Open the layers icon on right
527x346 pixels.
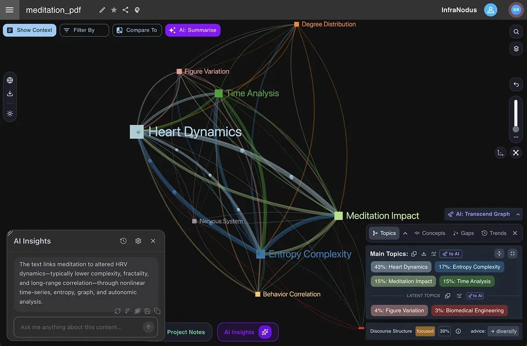tap(516, 49)
